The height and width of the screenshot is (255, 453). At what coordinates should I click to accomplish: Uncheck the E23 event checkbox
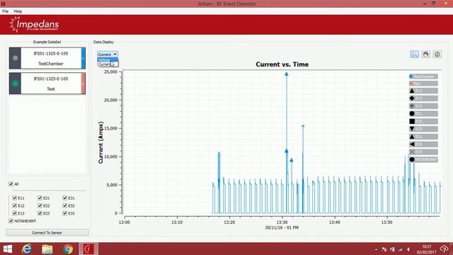[x=40, y=213]
